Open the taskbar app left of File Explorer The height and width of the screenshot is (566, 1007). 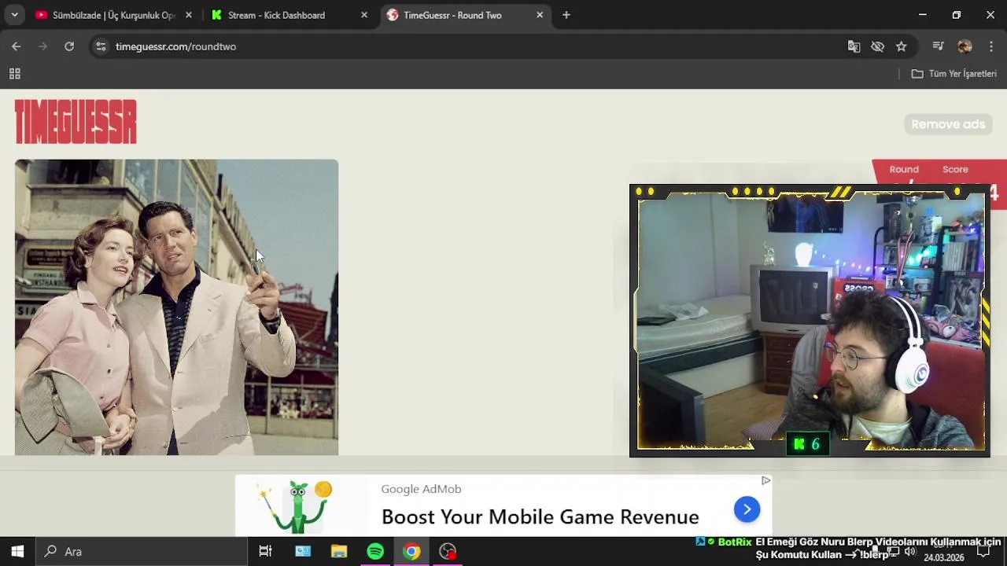(x=303, y=551)
